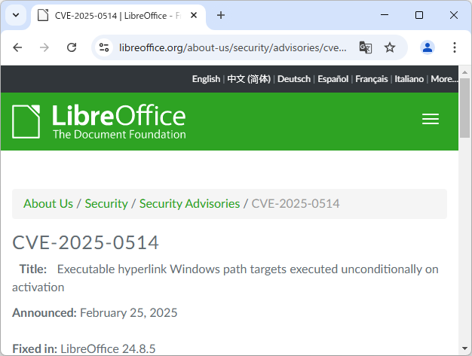
Task: Open a new browser tab
Action: (221, 15)
